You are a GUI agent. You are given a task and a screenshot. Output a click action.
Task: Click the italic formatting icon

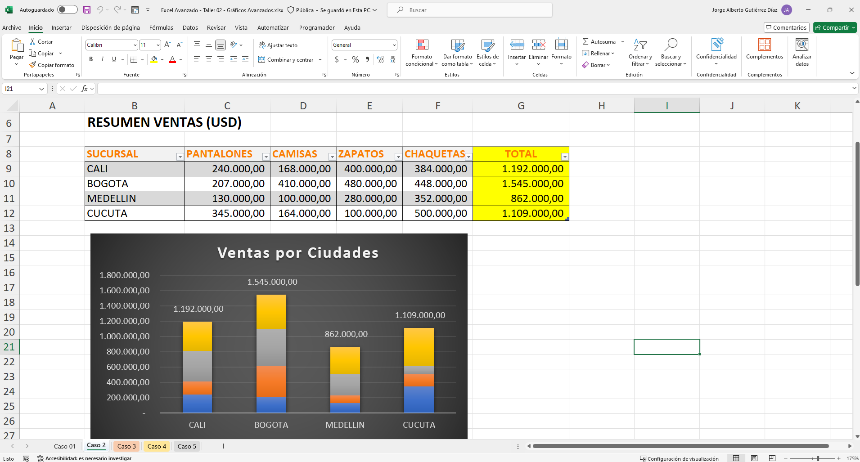pos(103,59)
